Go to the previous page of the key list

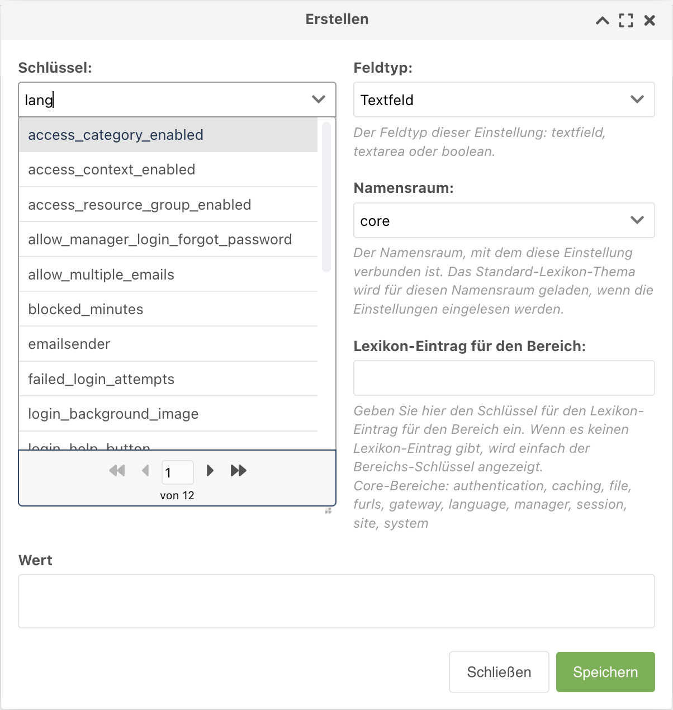pyautogui.click(x=145, y=471)
